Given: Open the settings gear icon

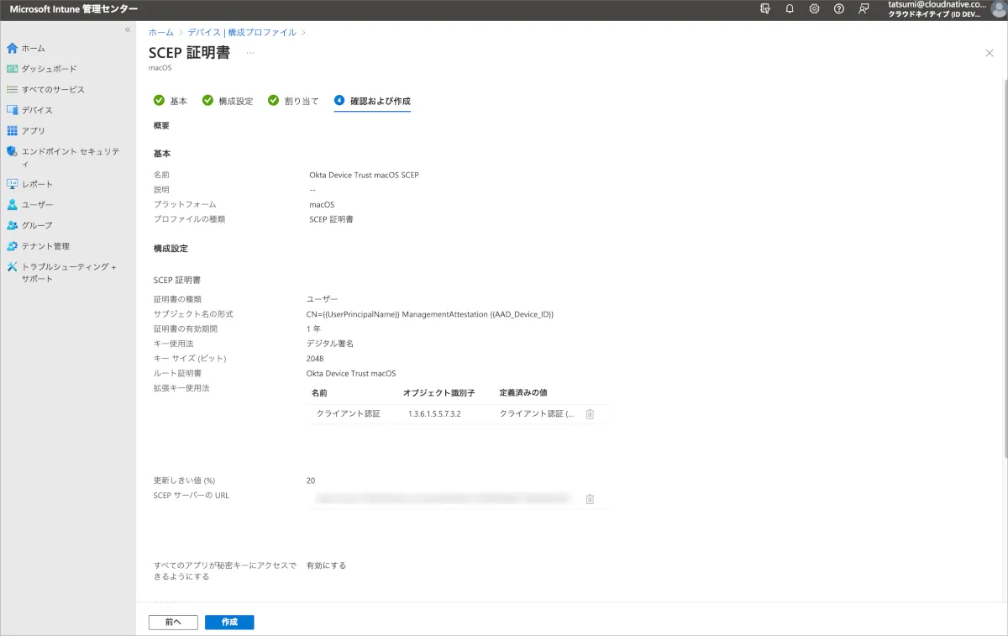Looking at the screenshot, I should click(x=814, y=8).
